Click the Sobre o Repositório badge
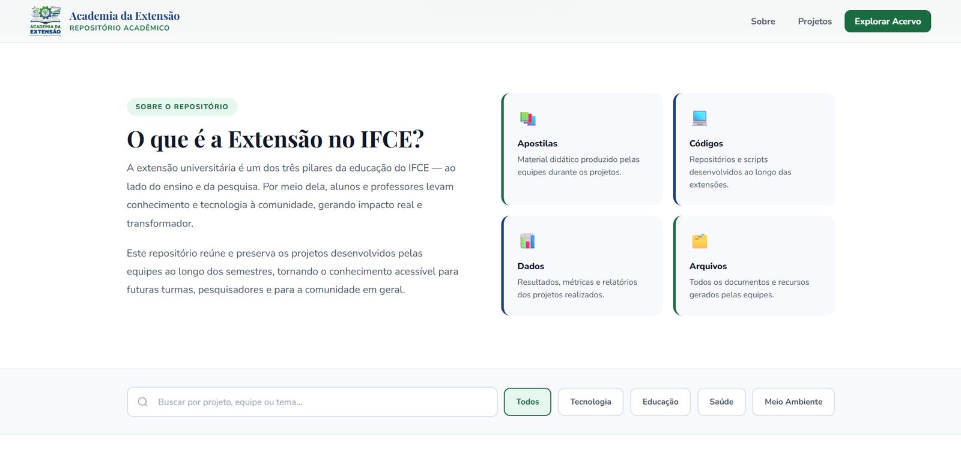The width and height of the screenshot is (961, 458). pos(182,107)
